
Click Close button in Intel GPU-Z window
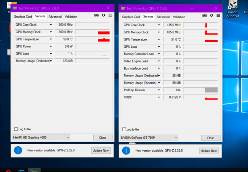coord(103,138)
